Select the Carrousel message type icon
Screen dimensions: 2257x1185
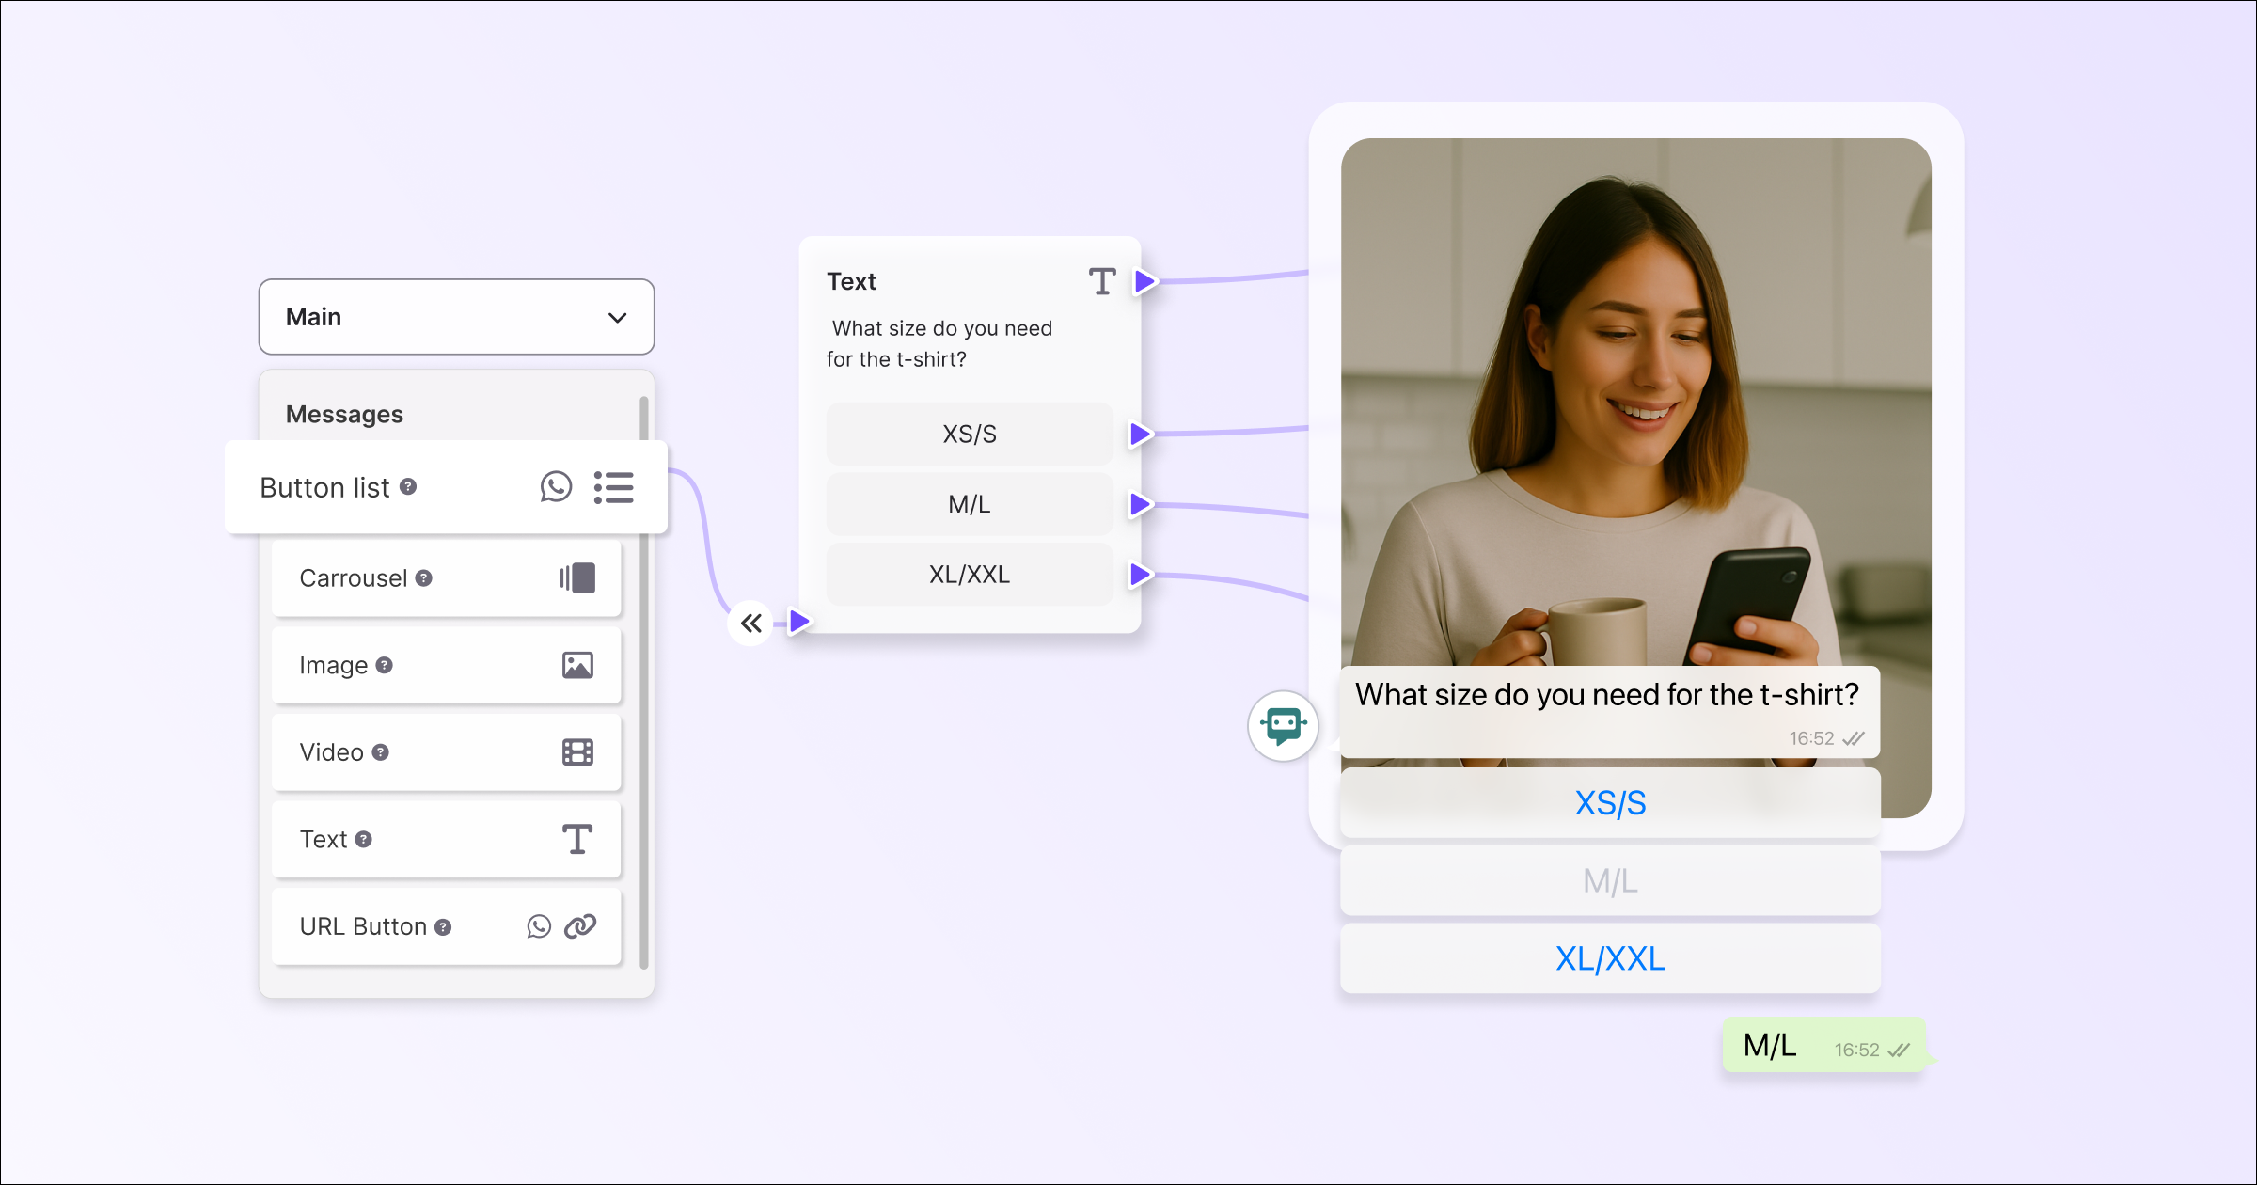[579, 577]
